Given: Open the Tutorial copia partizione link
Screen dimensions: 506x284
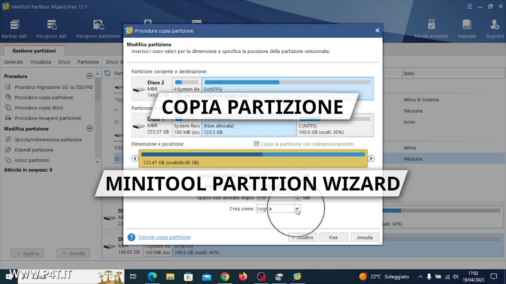Looking at the screenshot, I should click(x=164, y=237).
